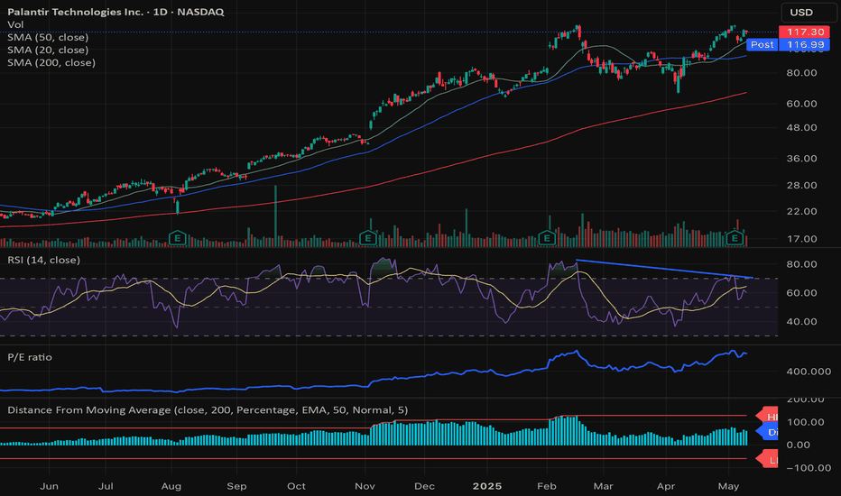Image resolution: width=841 pixels, height=496 pixels.
Task: Click the 36.00 price axis label
Action: [801, 159]
